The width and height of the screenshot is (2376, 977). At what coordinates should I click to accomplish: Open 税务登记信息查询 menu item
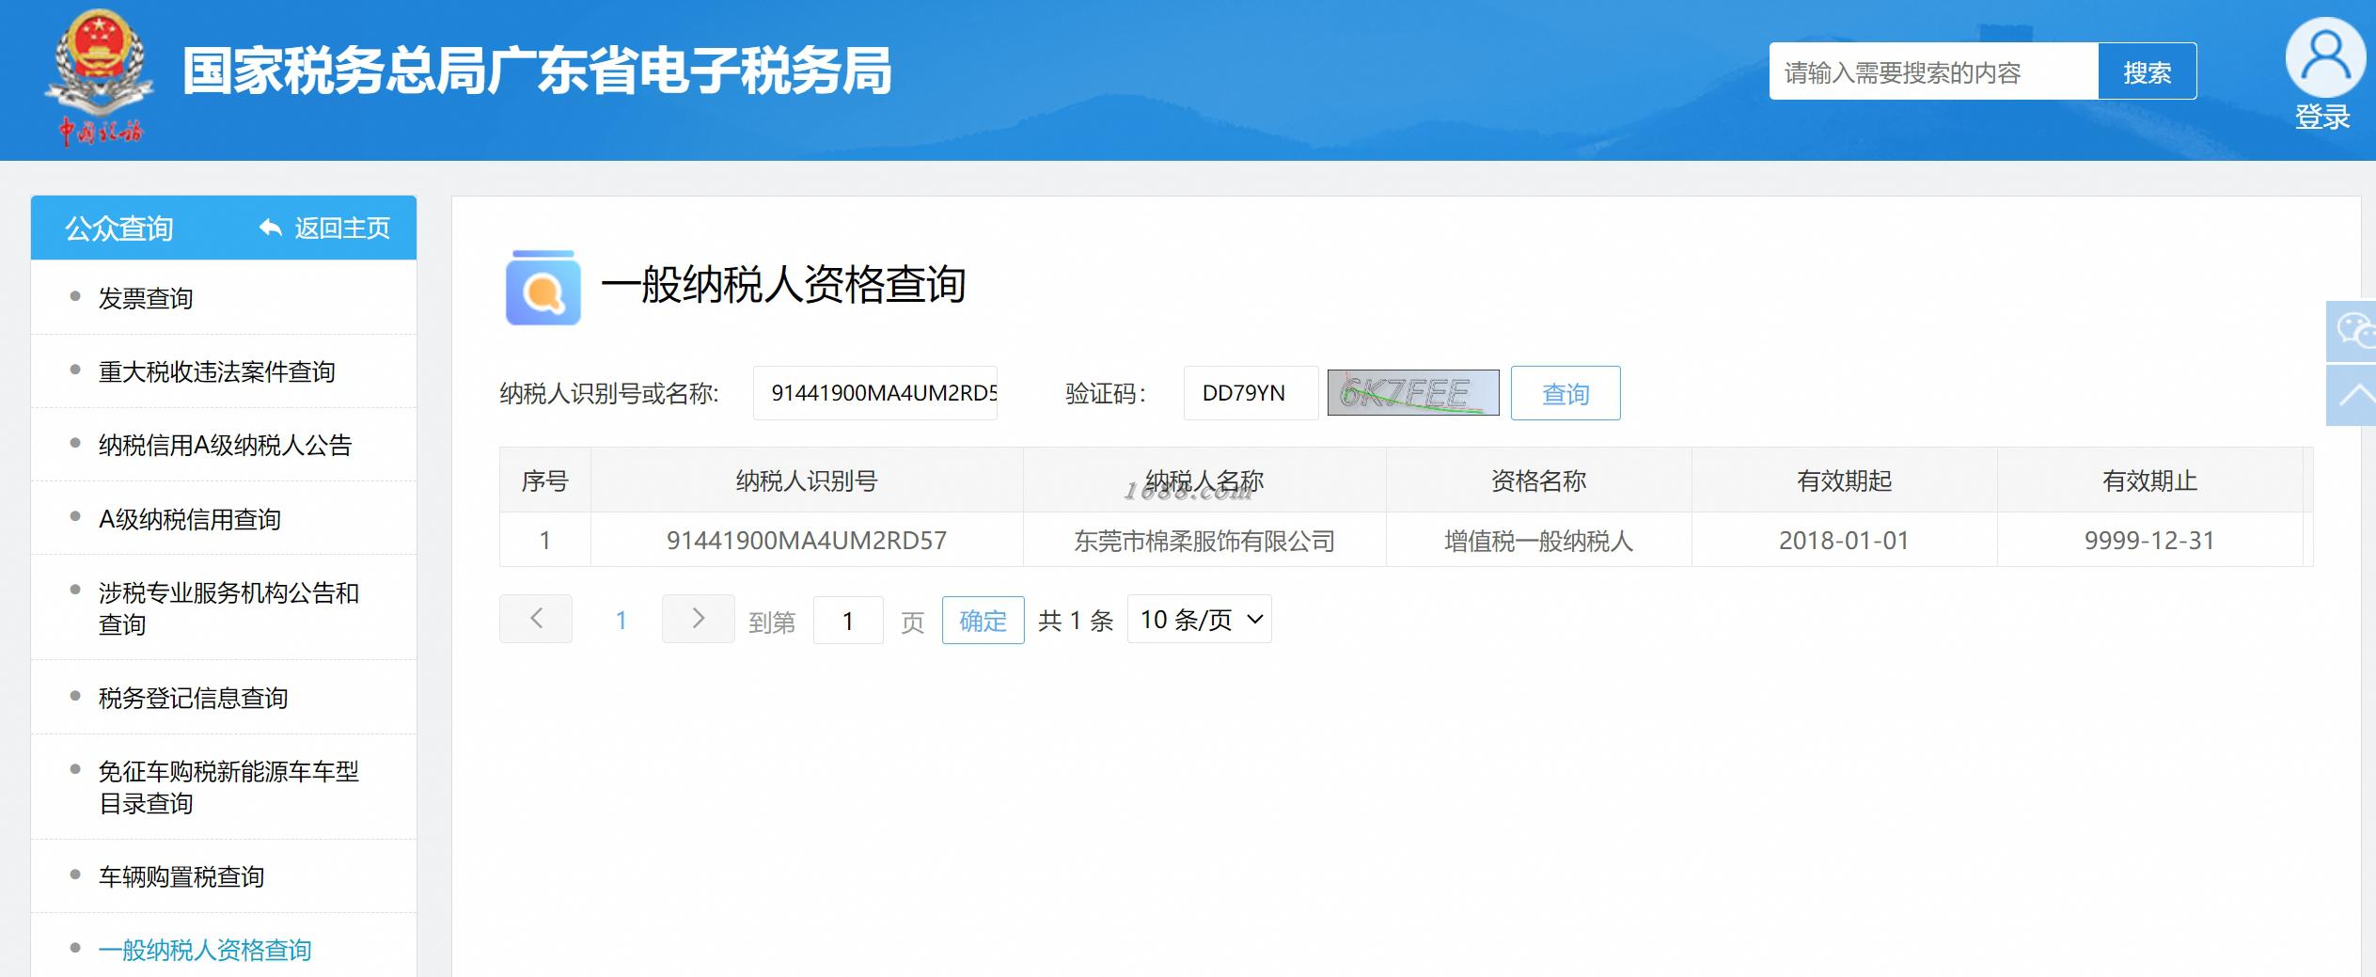click(194, 698)
